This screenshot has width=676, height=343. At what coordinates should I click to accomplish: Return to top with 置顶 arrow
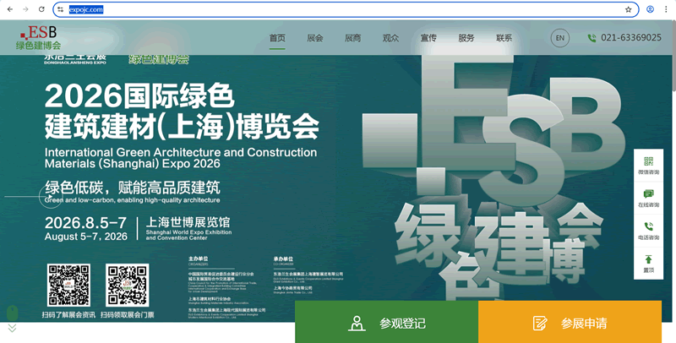click(648, 262)
